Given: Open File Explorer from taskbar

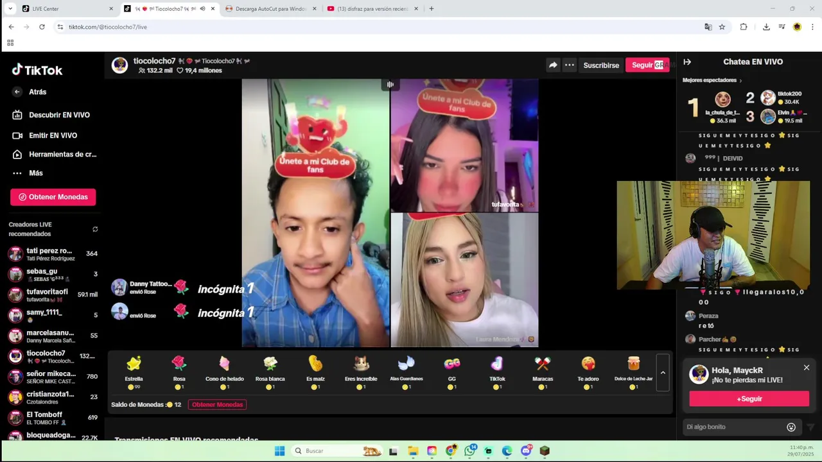Looking at the screenshot, I should point(413,451).
